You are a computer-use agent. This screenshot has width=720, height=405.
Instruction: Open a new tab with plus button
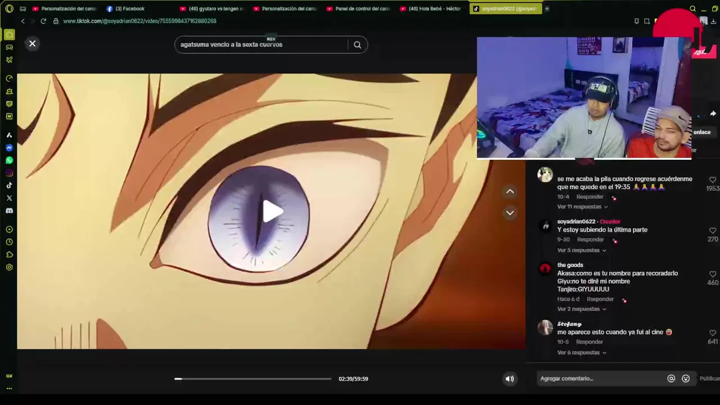click(x=547, y=8)
